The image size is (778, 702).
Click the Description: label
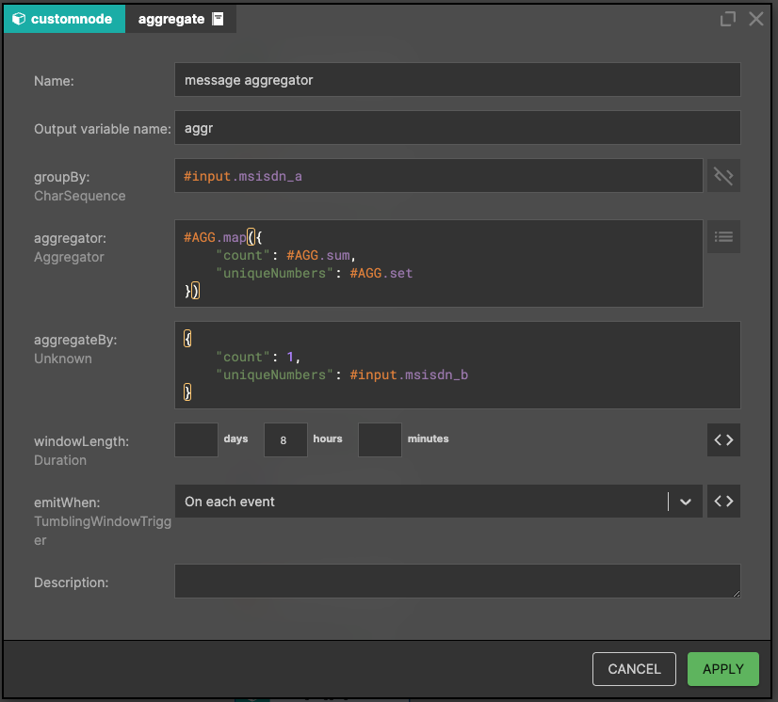coord(71,582)
